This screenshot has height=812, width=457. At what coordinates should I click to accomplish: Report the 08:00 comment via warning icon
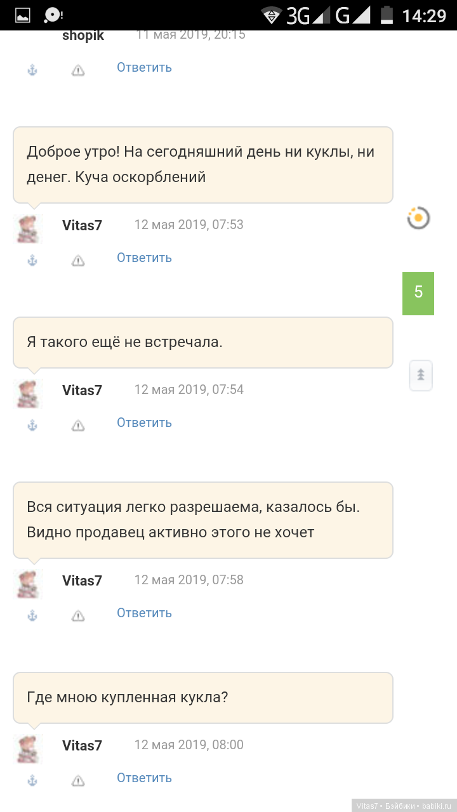[x=78, y=780]
